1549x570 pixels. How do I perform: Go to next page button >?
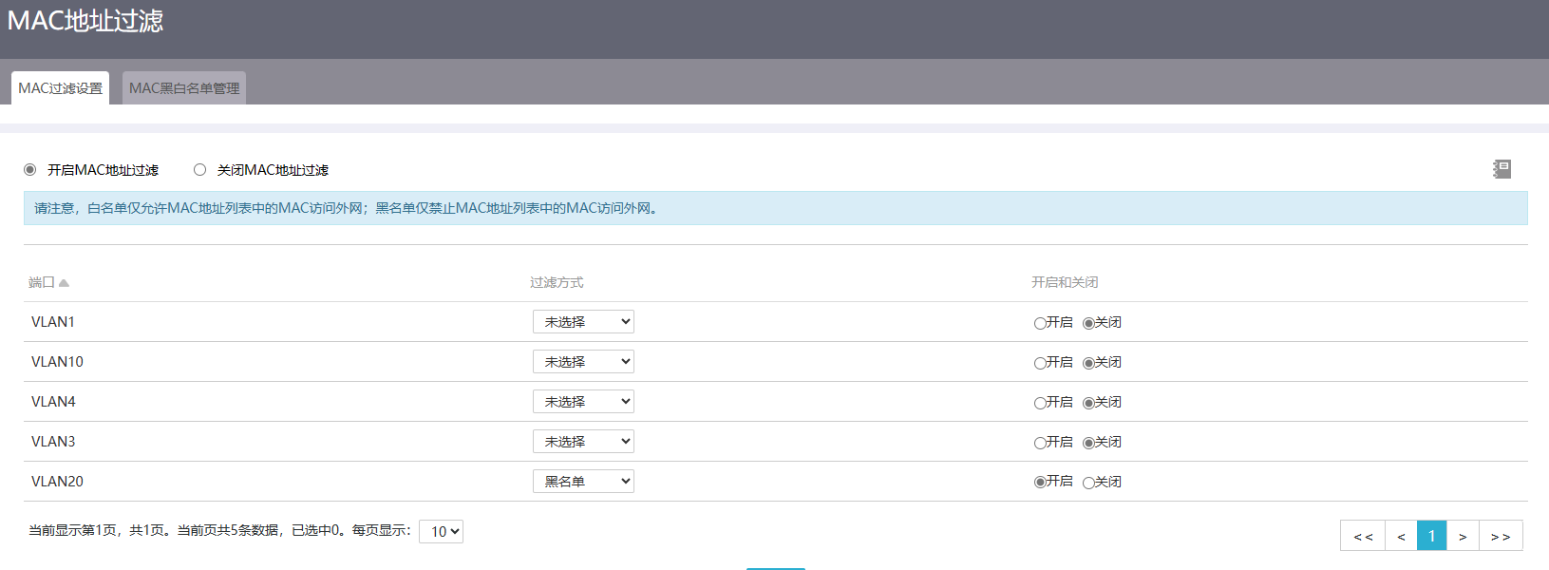(1463, 536)
